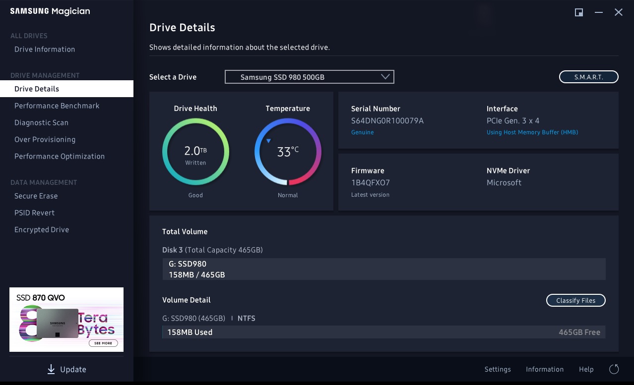This screenshot has height=385, width=634.
Task: Click SEE MORE on the ad banner
Action: (103, 343)
